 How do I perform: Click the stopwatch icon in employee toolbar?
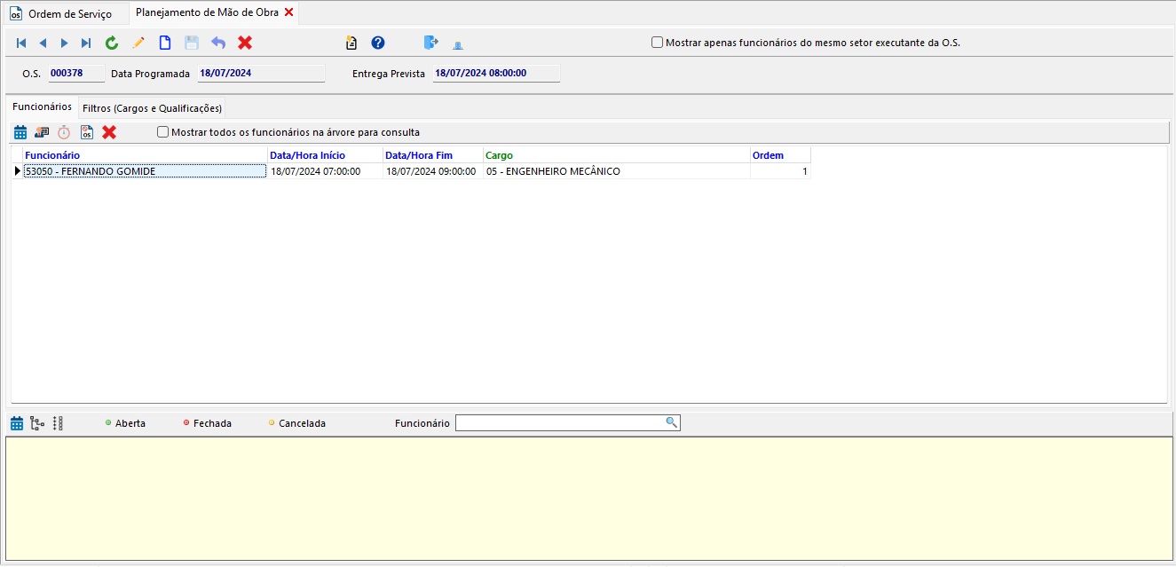tap(64, 132)
